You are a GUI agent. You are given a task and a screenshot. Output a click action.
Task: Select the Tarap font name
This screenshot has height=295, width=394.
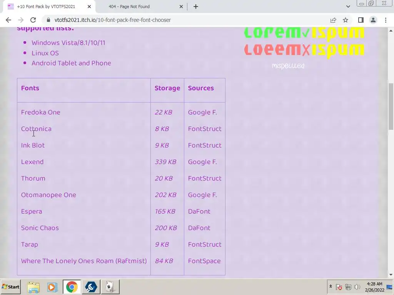coord(30,244)
